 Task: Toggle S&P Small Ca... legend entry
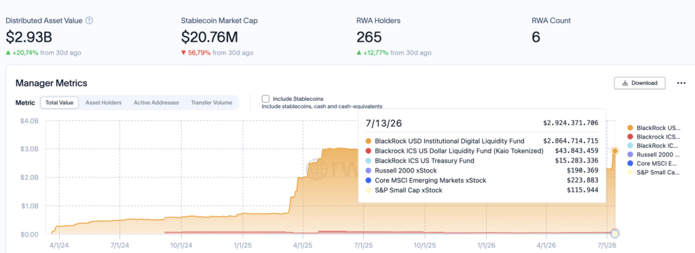tap(654, 172)
